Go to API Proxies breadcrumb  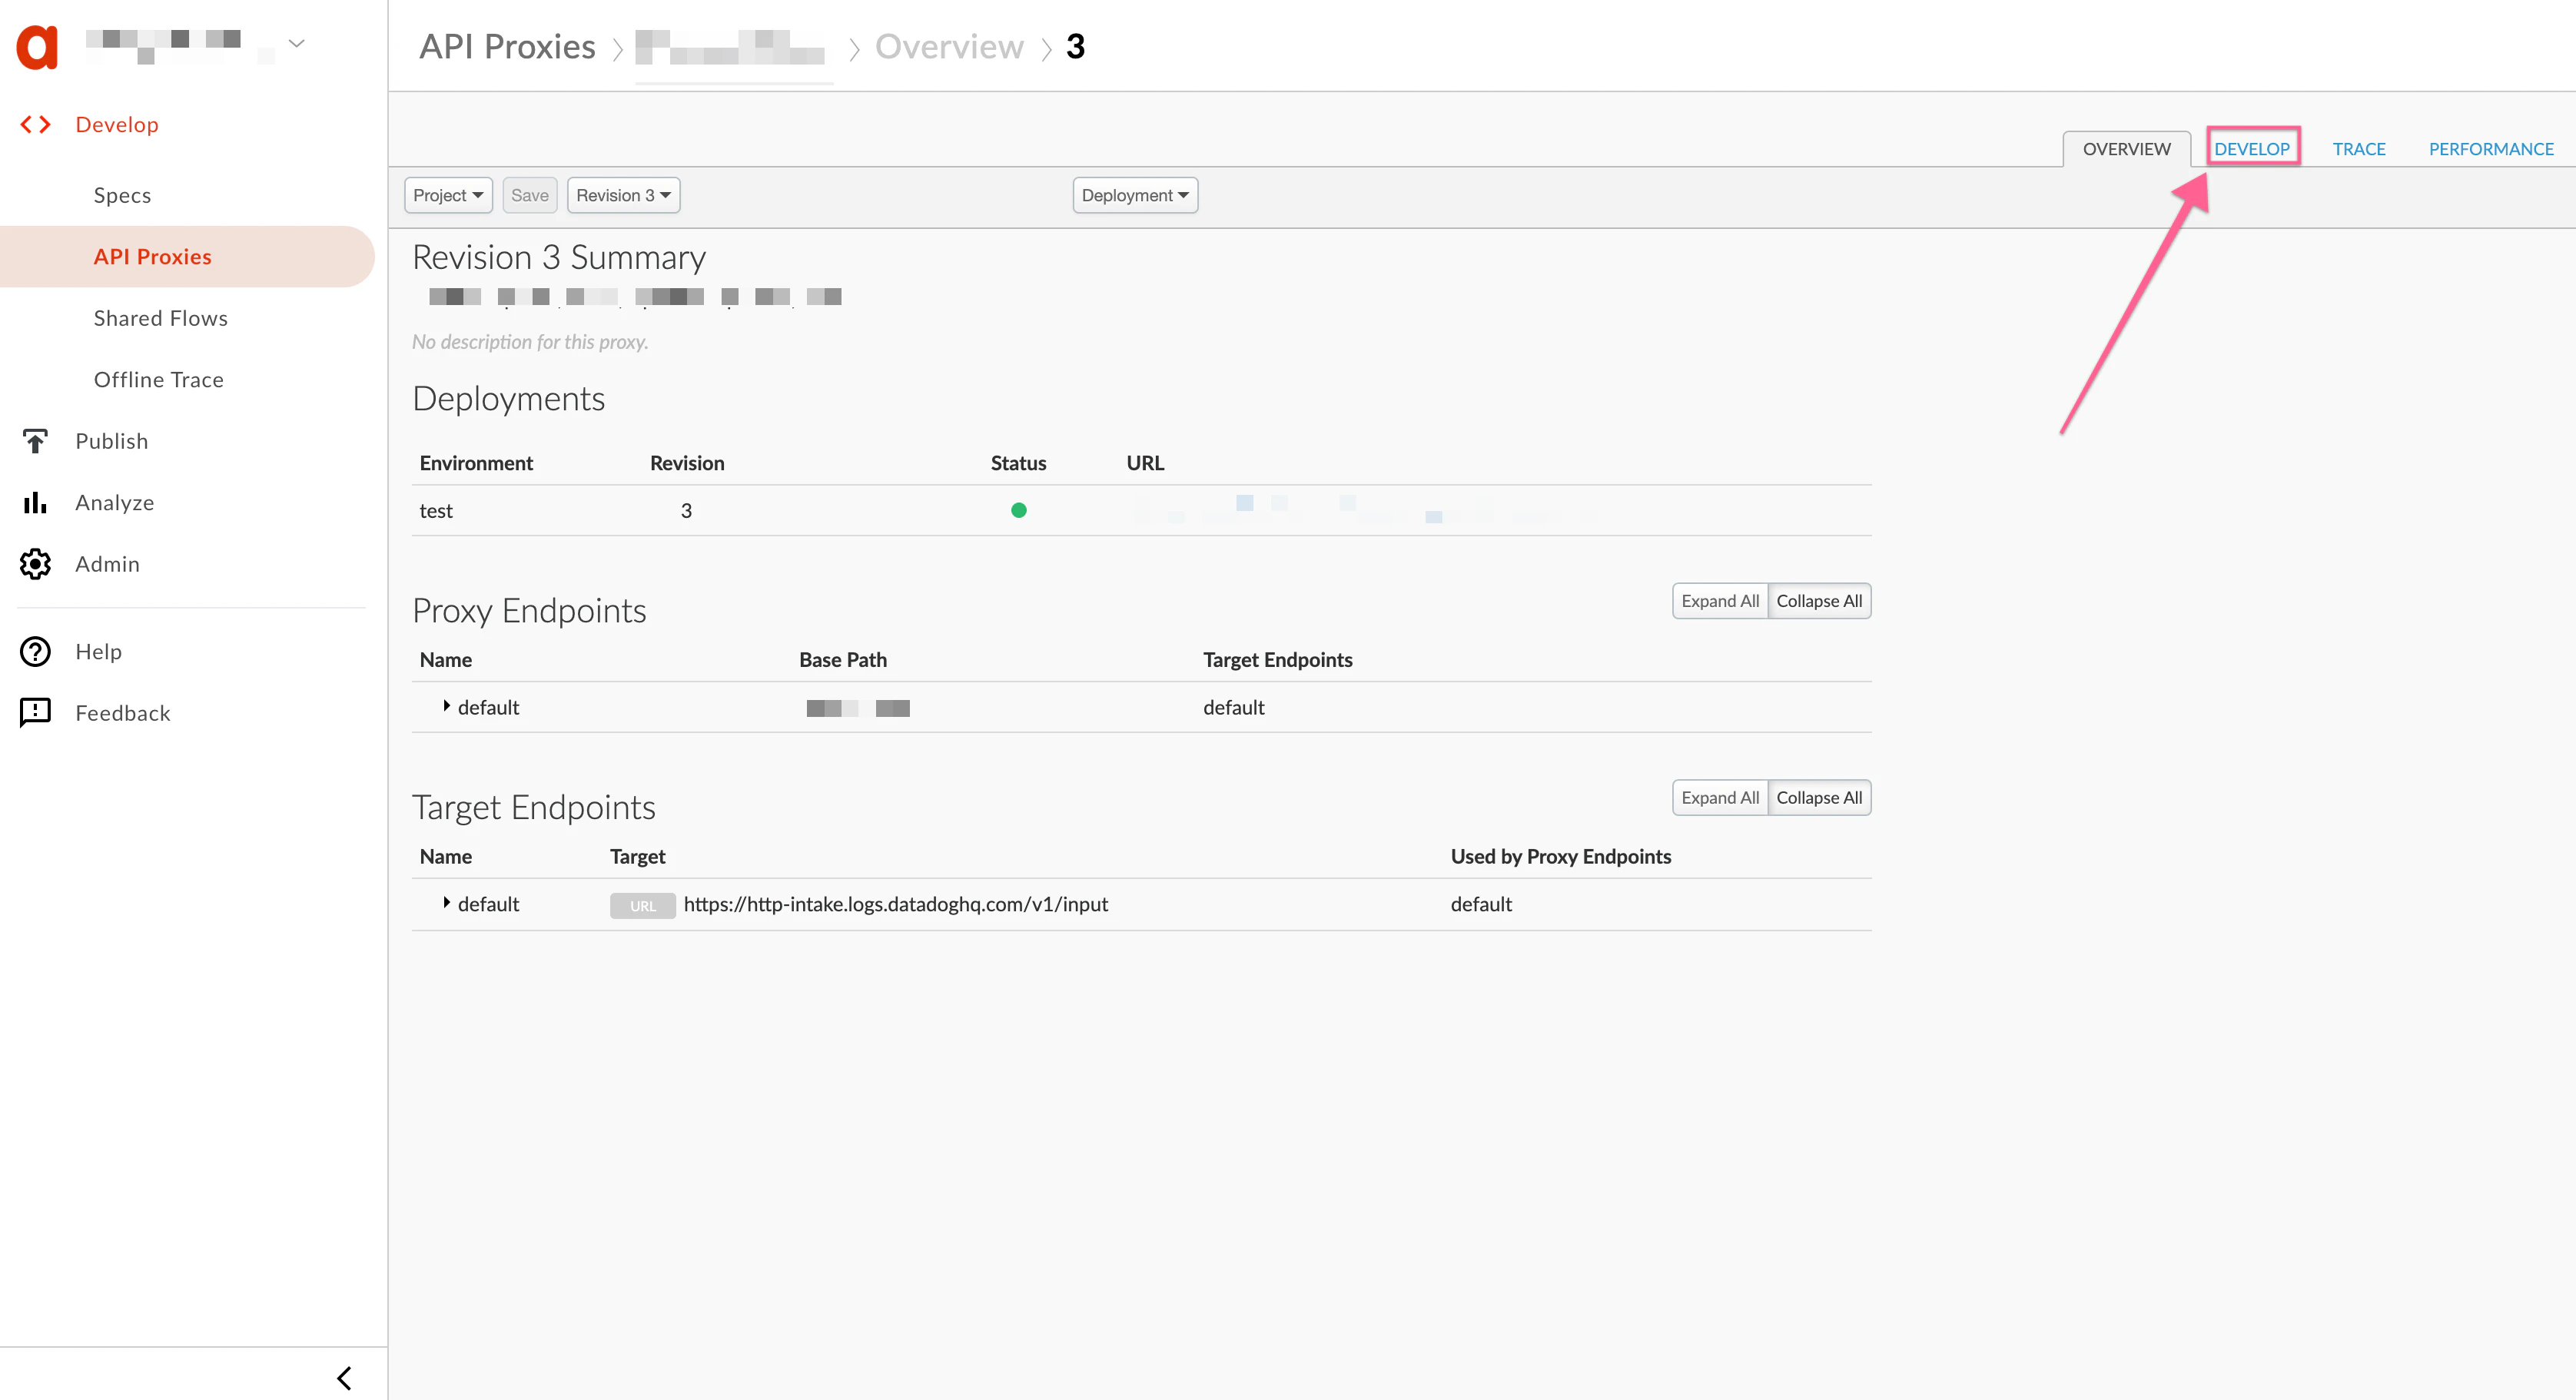coord(507,46)
